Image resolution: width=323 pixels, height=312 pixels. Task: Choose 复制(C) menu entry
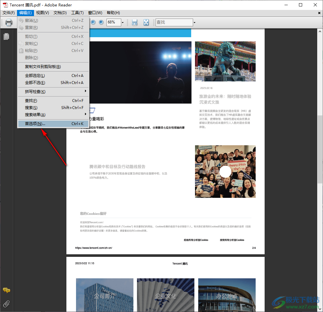tap(53, 44)
